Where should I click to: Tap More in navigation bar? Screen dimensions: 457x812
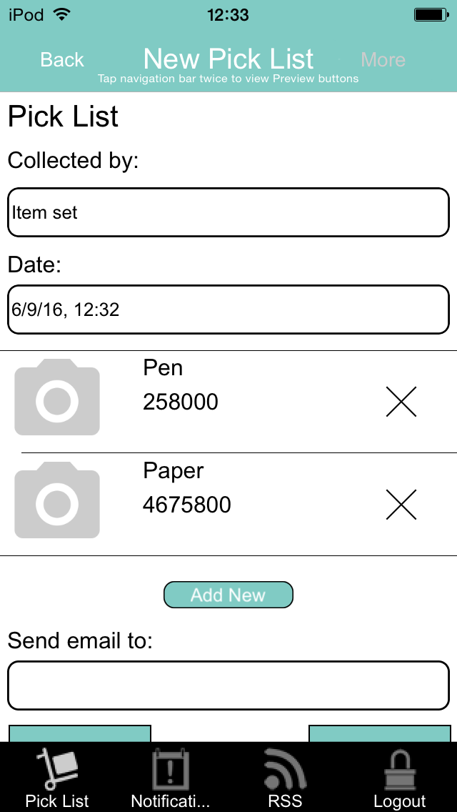383,60
